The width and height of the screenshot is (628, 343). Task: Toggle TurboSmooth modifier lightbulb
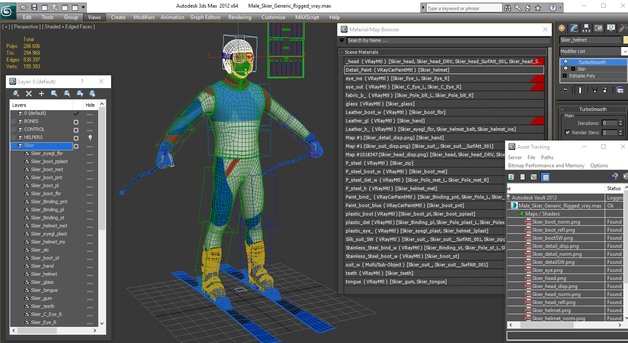click(565, 62)
